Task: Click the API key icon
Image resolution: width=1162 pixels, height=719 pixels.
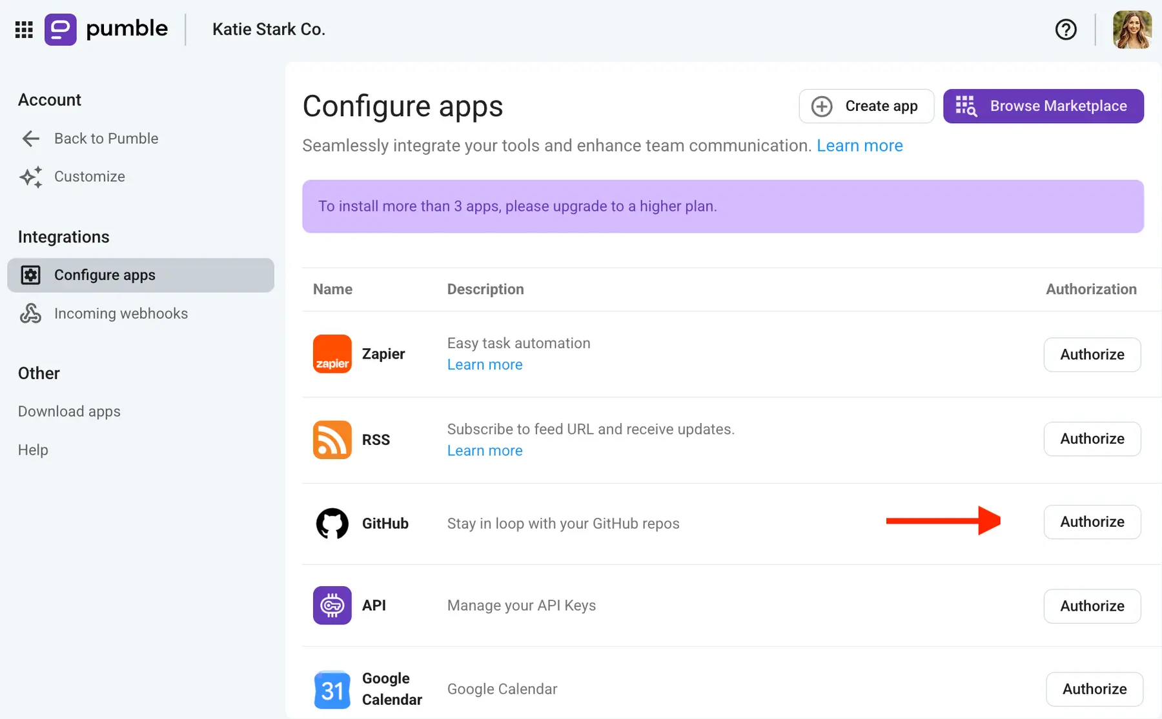Action: [x=332, y=606]
